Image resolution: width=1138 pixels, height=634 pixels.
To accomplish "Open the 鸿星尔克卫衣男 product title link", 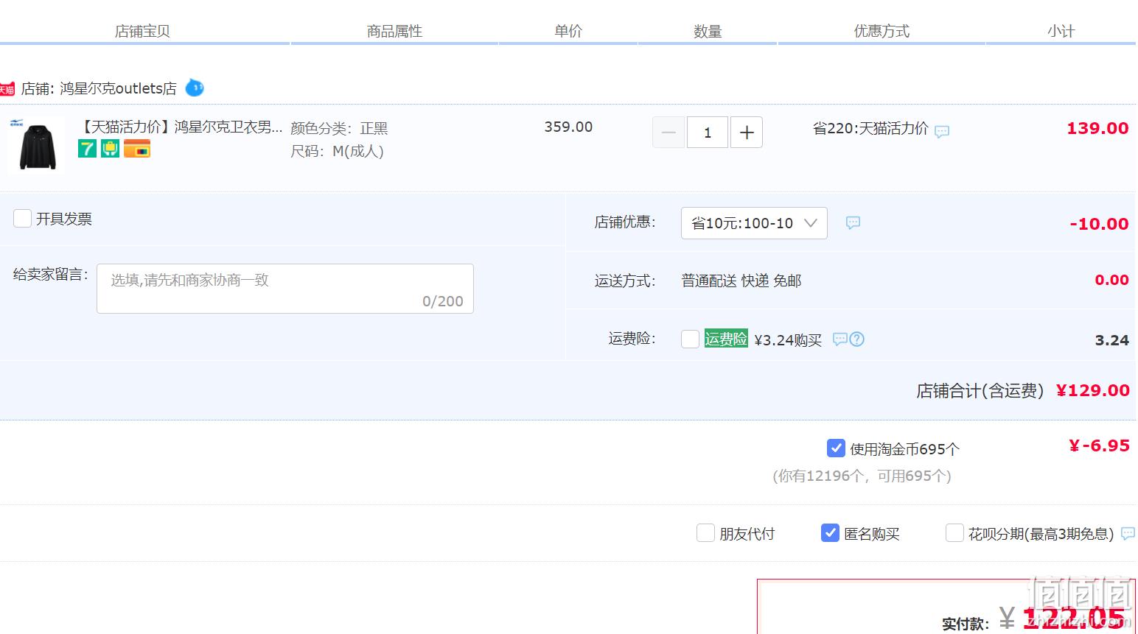I will (181, 127).
